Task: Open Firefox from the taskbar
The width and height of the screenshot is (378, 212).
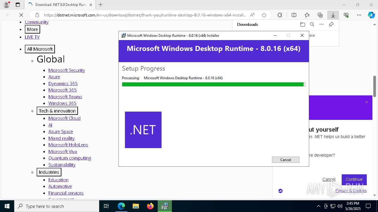Action: (150, 206)
